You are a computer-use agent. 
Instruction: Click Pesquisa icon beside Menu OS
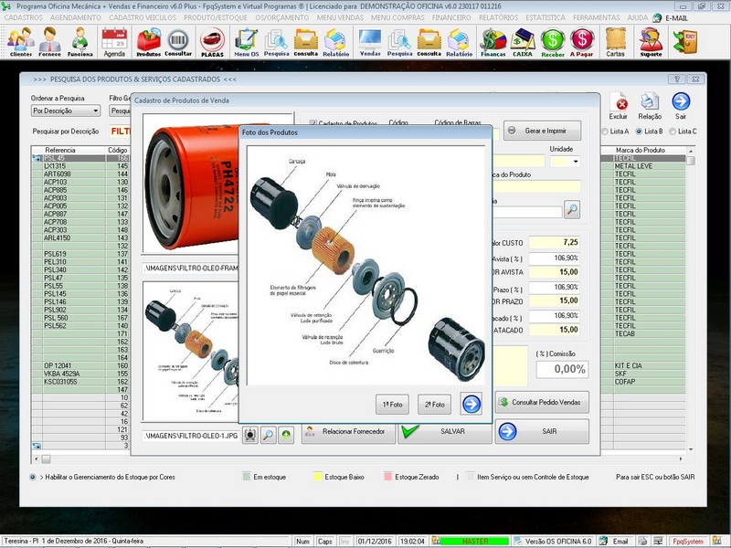click(x=277, y=41)
